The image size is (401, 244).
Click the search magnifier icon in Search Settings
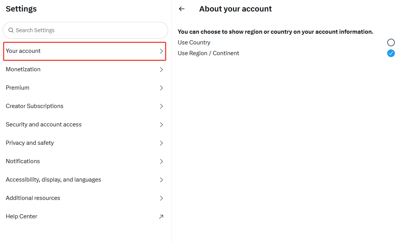11,30
